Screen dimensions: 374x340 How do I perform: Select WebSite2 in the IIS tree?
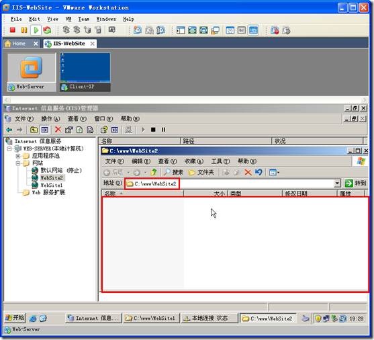click(x=52, y=178)
